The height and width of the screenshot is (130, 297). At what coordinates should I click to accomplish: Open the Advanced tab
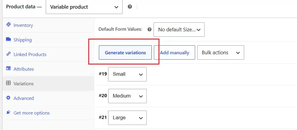coord(48,98)
